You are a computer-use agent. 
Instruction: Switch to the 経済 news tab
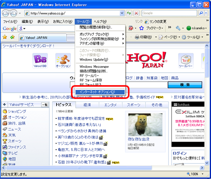[x=87, y=105]
